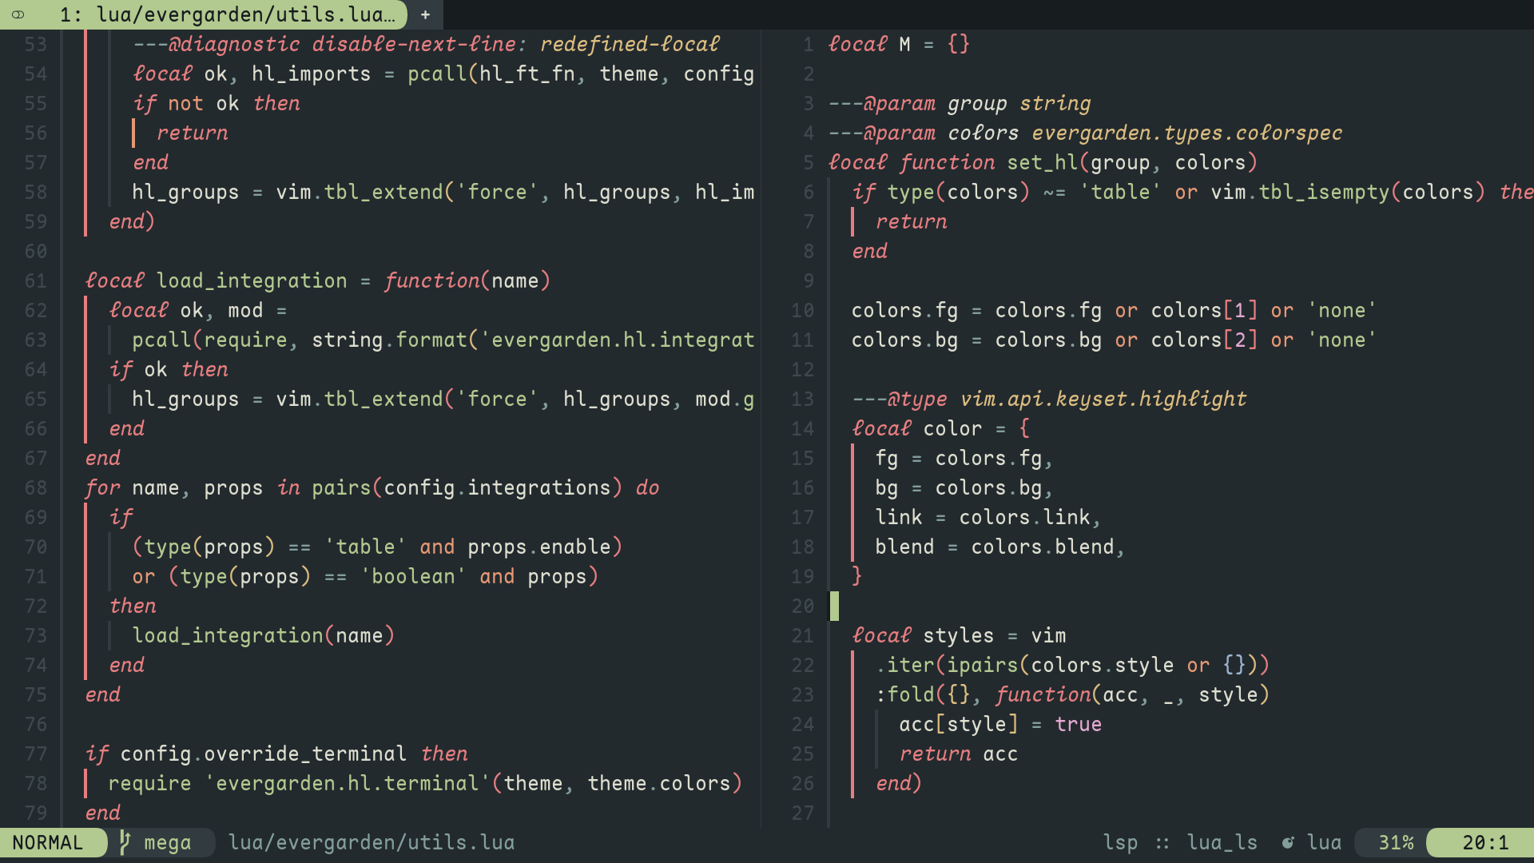This screenshot has width=1534, height=863.
Task: Click colors[1] on line 10
Action: click(1205, 311)
